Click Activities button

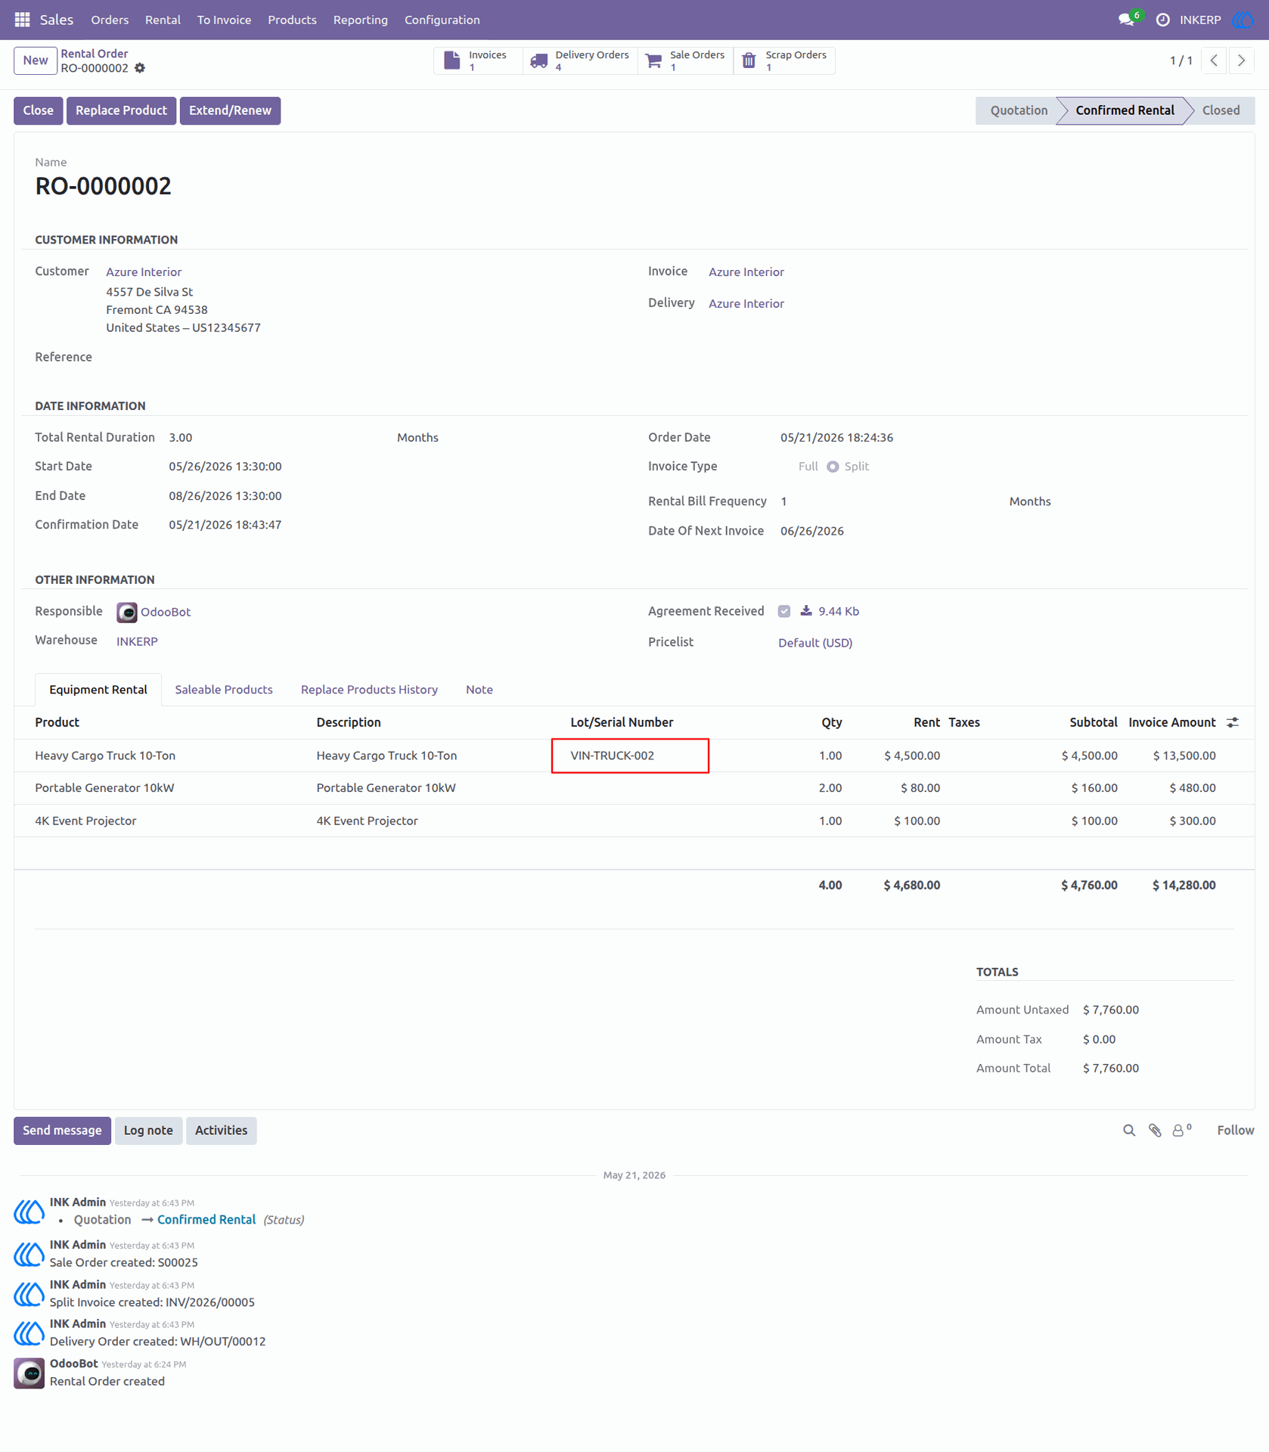pyautogui.click(x=221, y=1131)
